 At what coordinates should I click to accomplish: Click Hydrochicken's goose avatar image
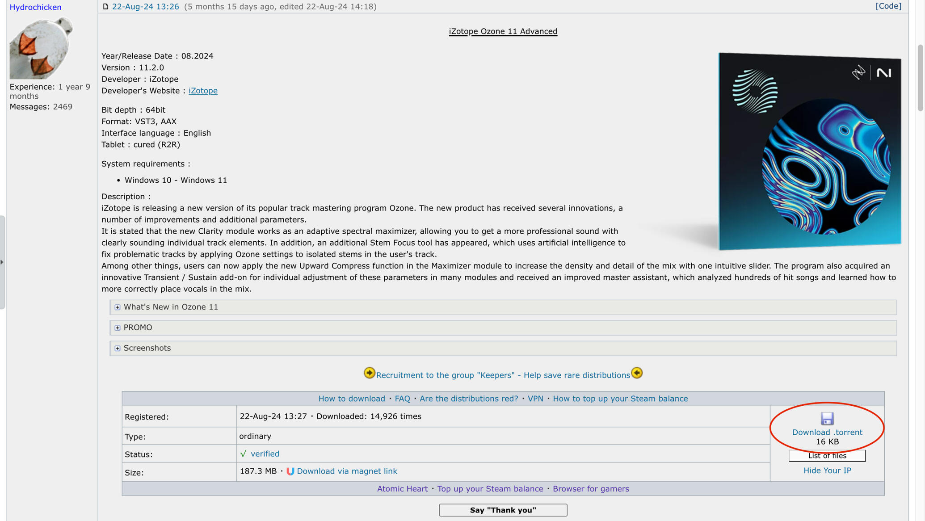[41, 48]
